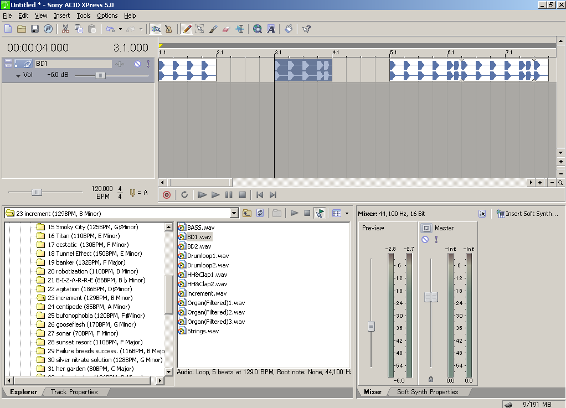Open the Vol fader type dropdown arrow
Screen dimensions: 566x408
(x=18, y=76)
